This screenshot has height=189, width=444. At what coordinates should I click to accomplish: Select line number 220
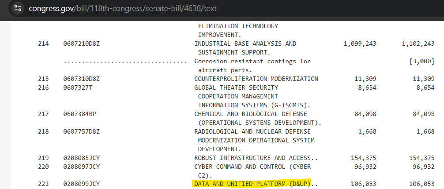tap(43, 167)
